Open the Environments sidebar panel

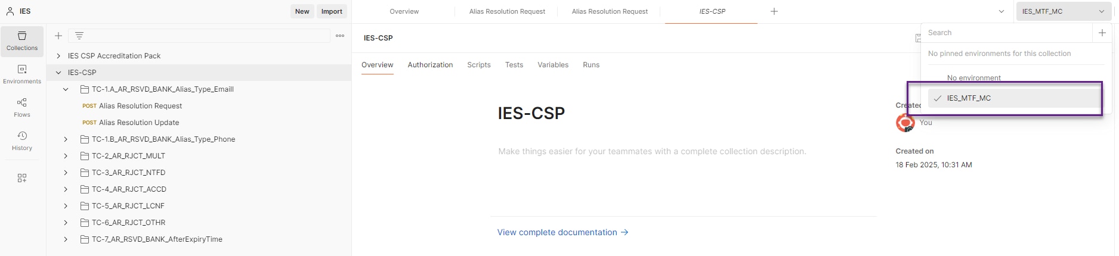[22, 74]
